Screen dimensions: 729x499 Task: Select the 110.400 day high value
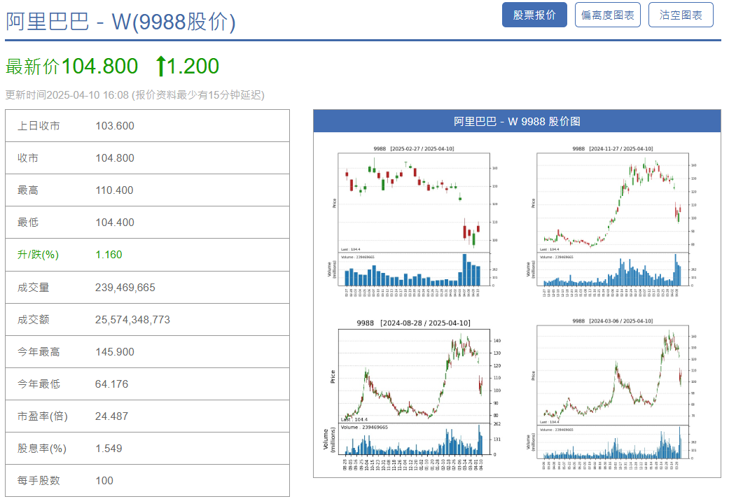[x=114, y=190]
